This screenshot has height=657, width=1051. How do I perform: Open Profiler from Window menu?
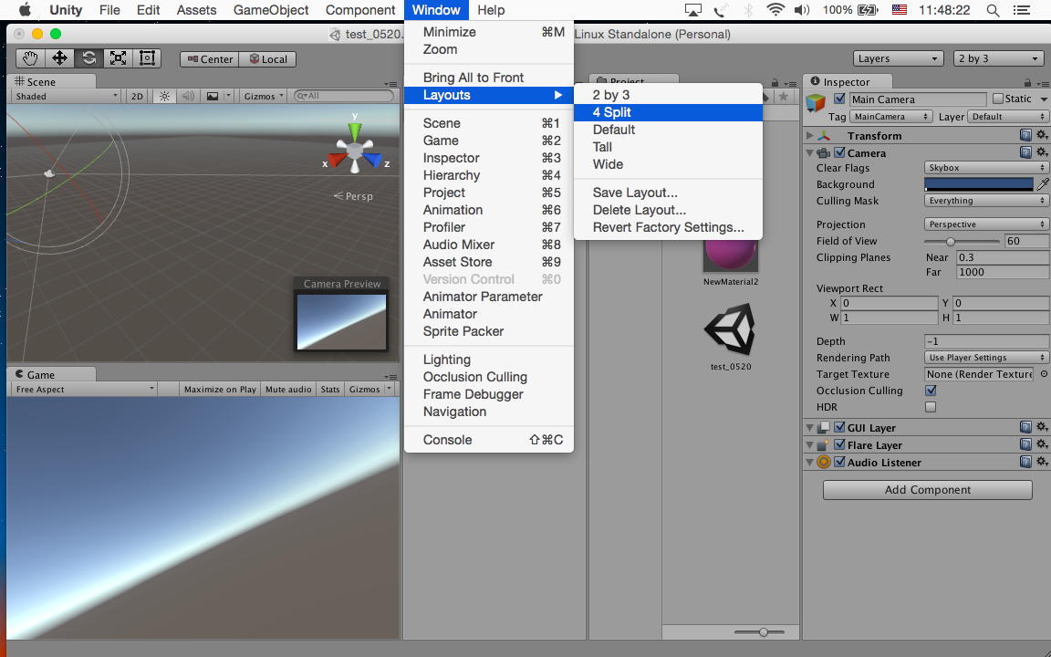coord(489,227)
